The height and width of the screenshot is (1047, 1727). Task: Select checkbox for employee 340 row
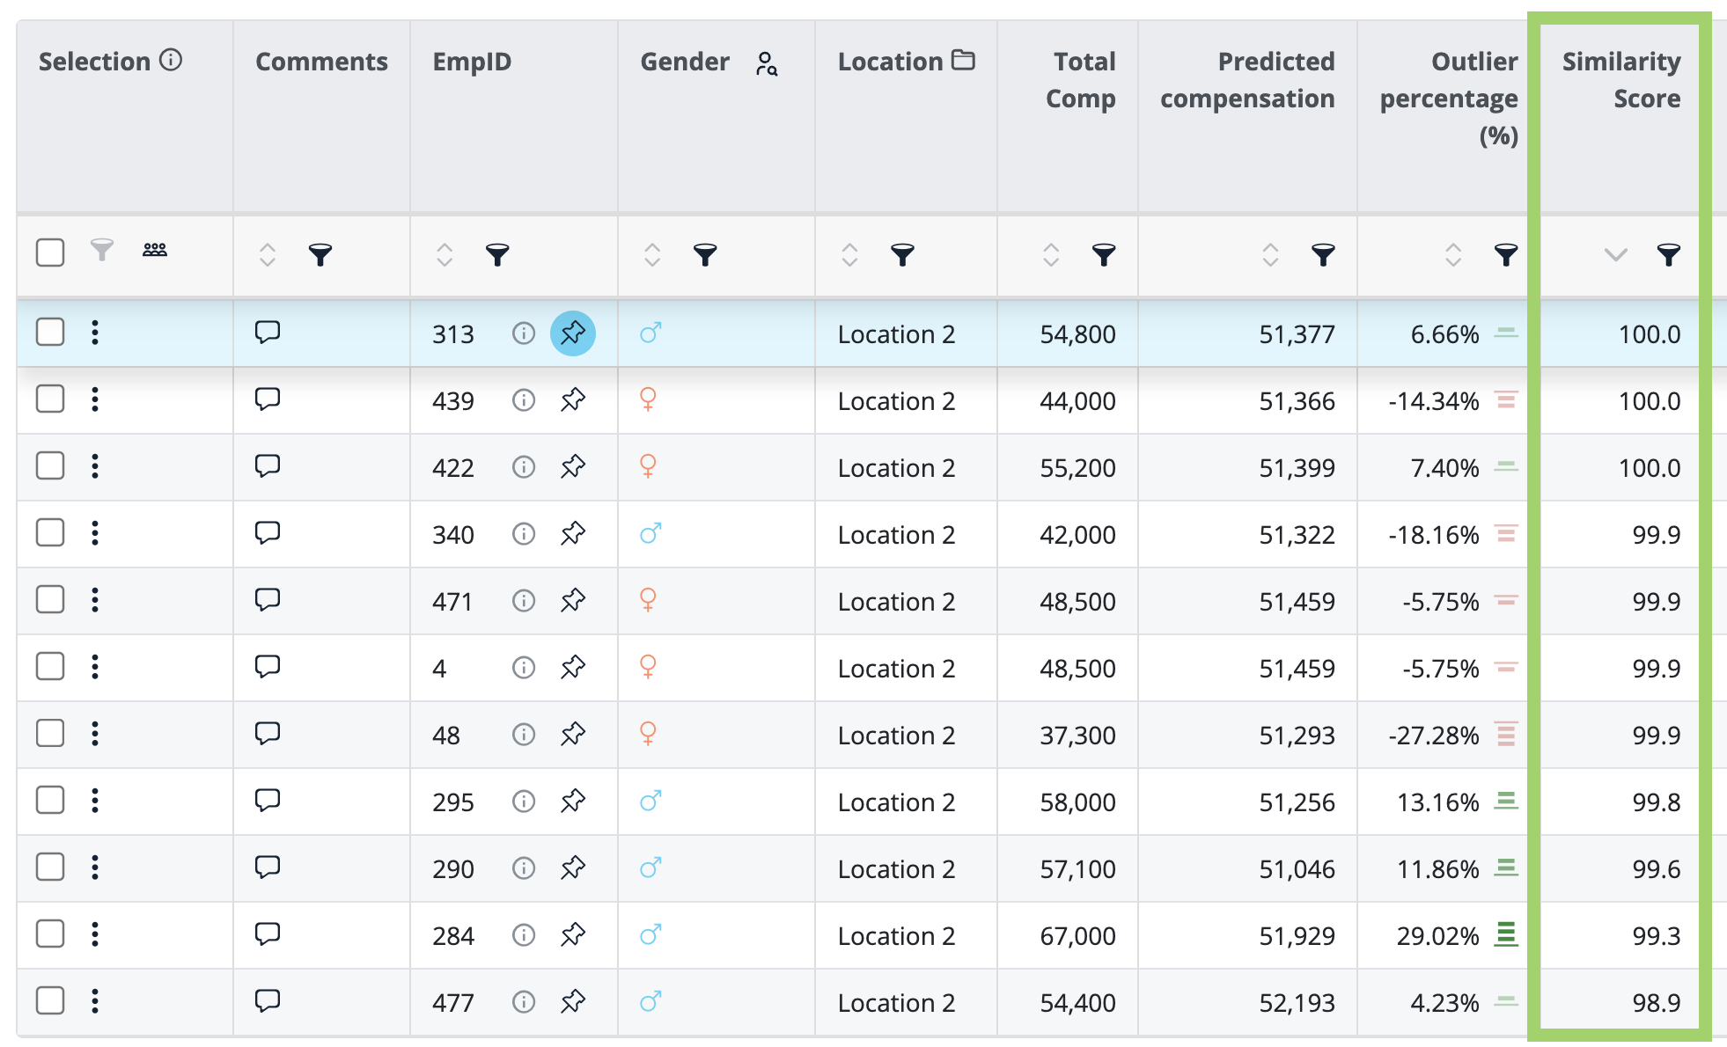(50, 533)
